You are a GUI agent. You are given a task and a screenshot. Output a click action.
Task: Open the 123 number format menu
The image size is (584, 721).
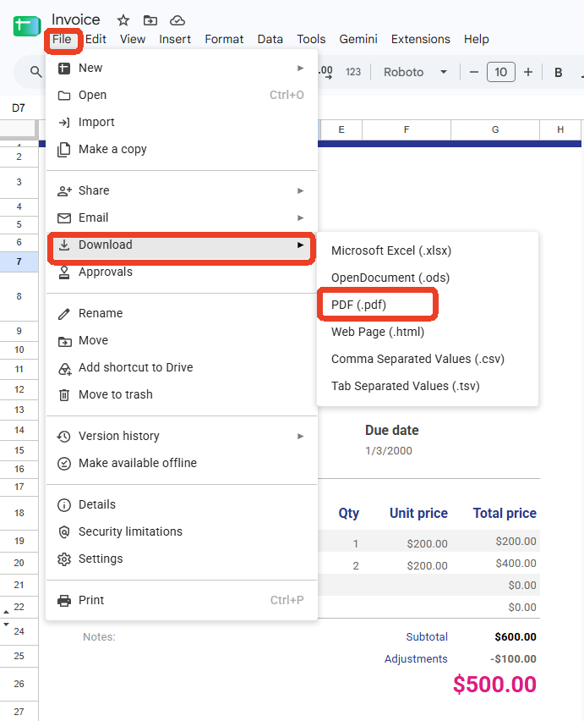(353, 72)
